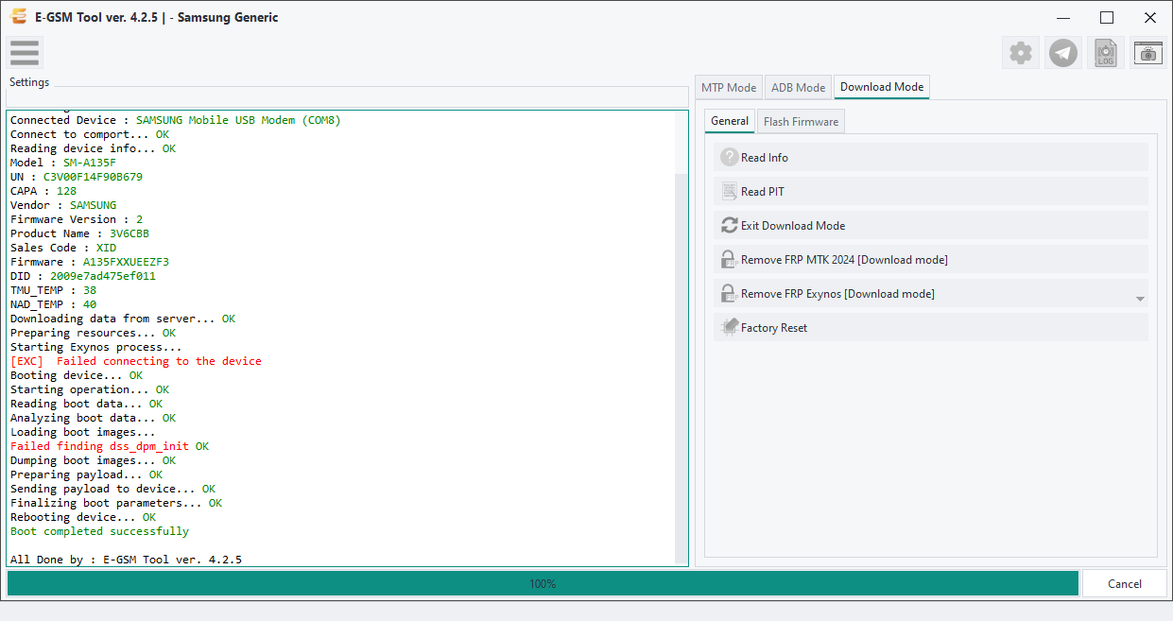Image resolution: width=1173 pixels, height=621 pixels.
Task: Take a screenshot with camera icon
Action: [x=1148, y=53]
